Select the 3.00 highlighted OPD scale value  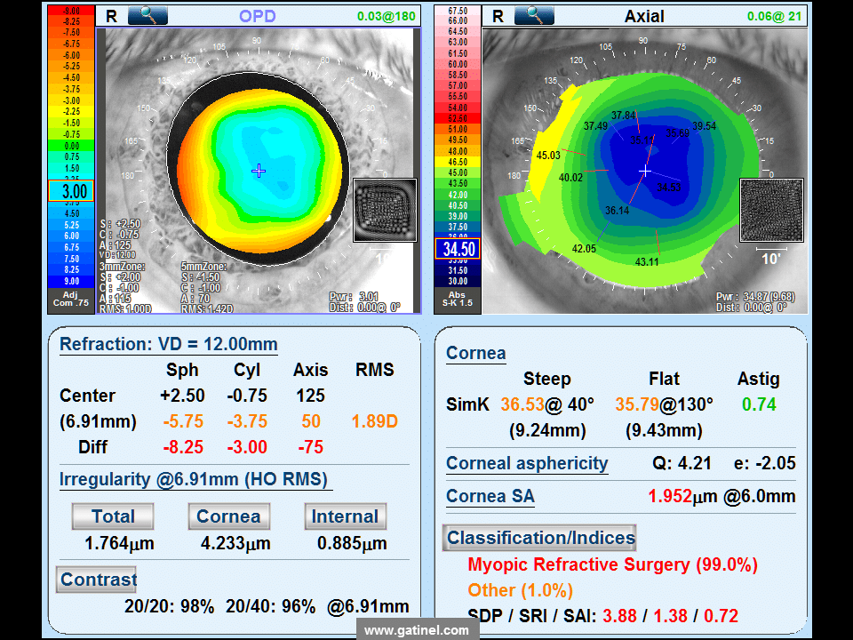71,191
